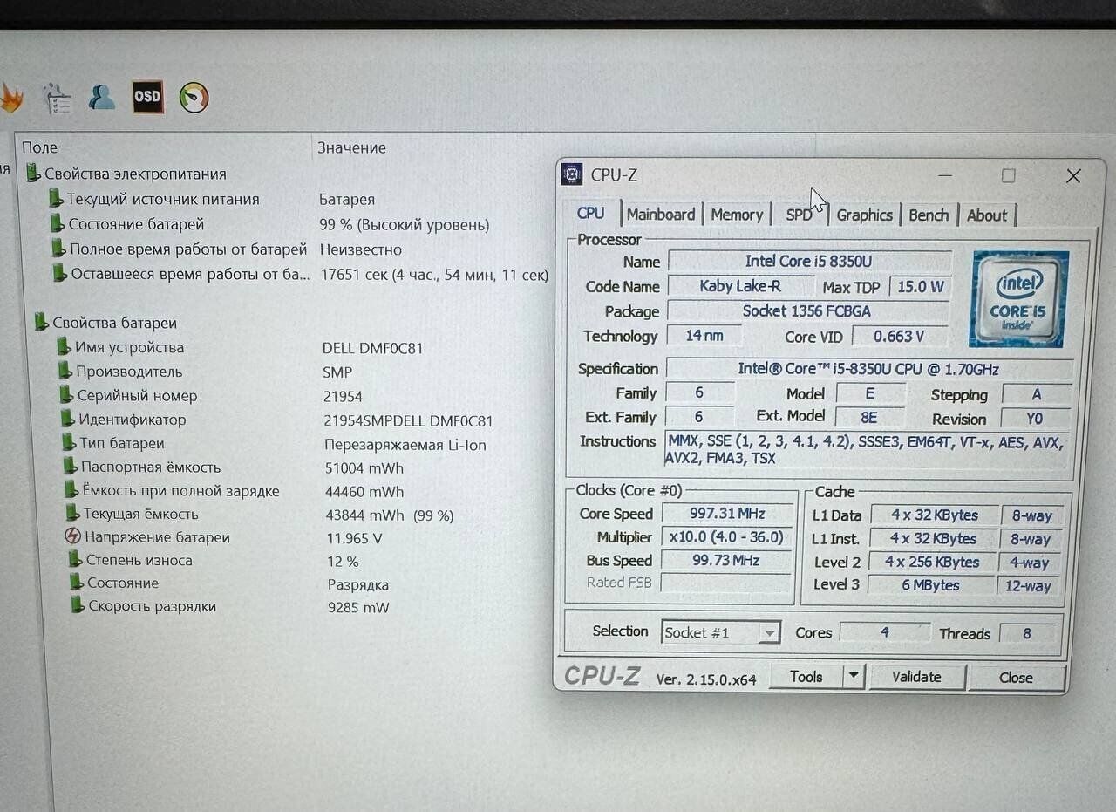Click the speedometer gauge toolbar icon
The height and width of the screenshot is (812, 1116).
(194, 97)
